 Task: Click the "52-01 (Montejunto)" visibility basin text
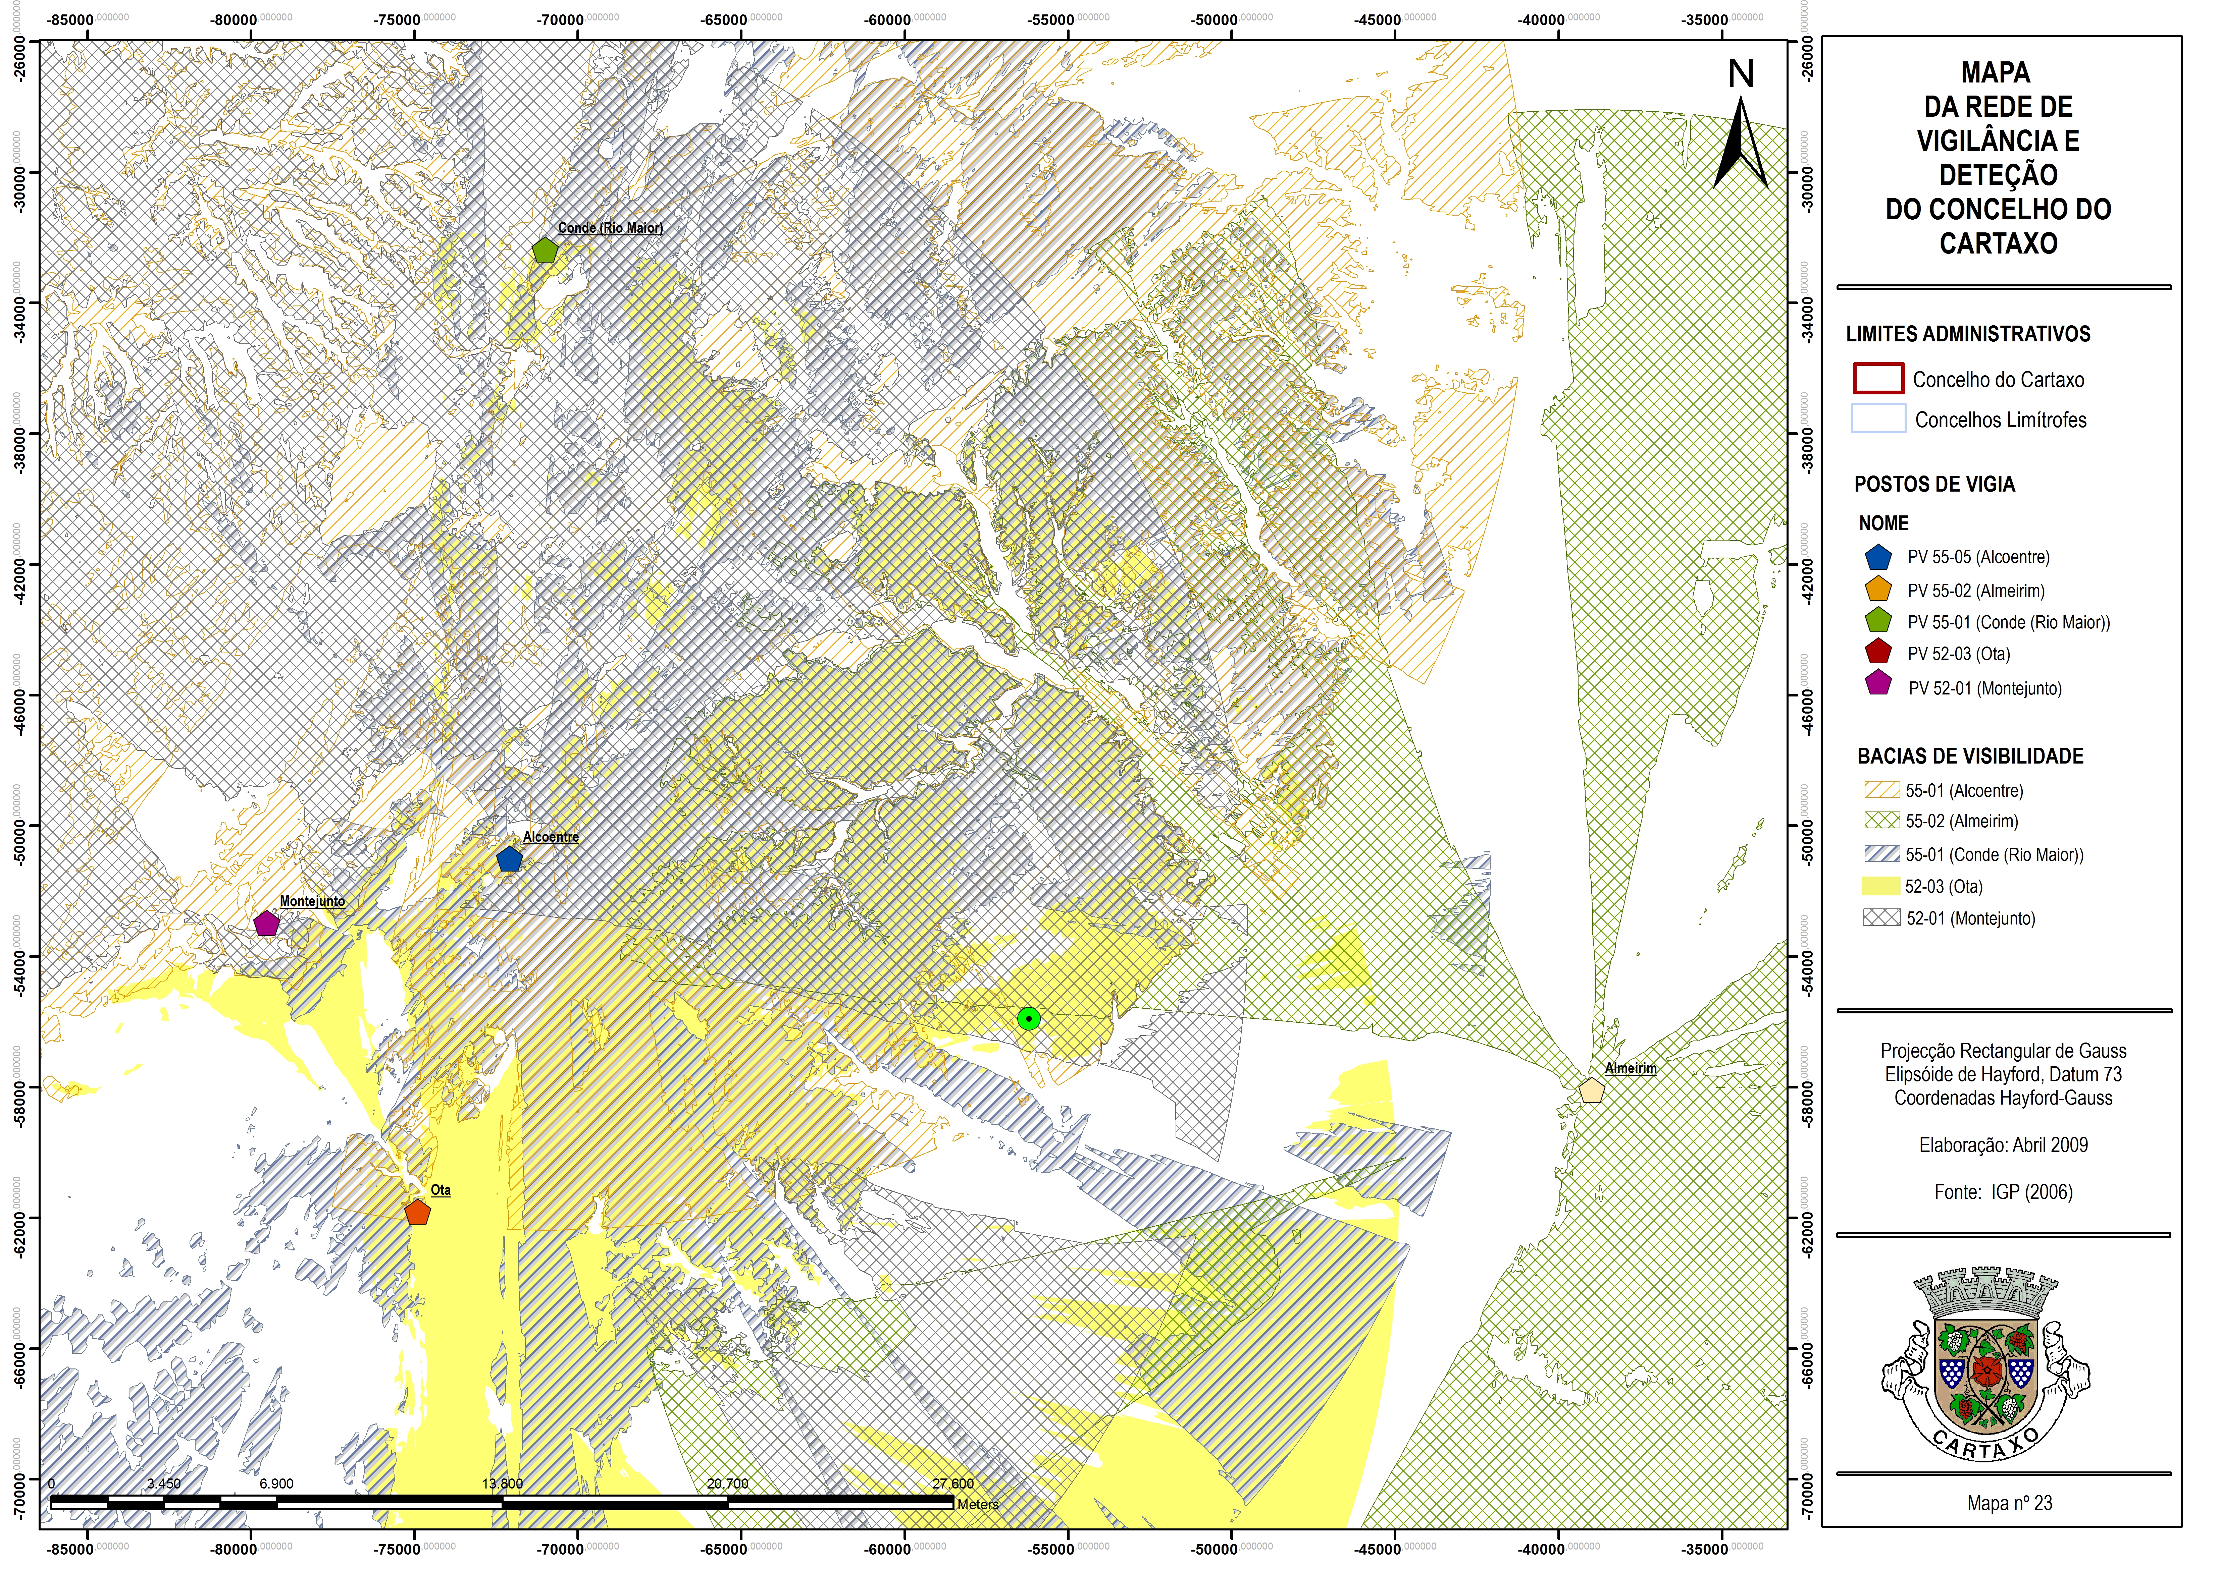1970,919
